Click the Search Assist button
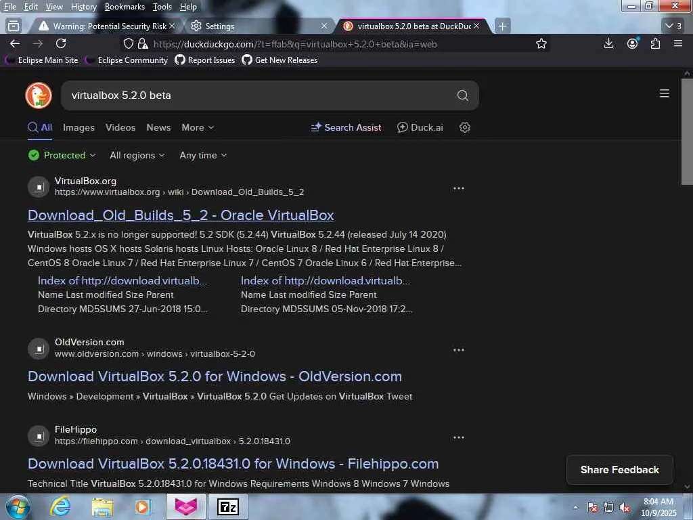The image size is (693, 520). 346,127
